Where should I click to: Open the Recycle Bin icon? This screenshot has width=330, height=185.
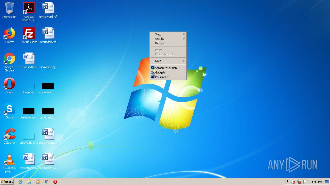(x=9, y=10)
